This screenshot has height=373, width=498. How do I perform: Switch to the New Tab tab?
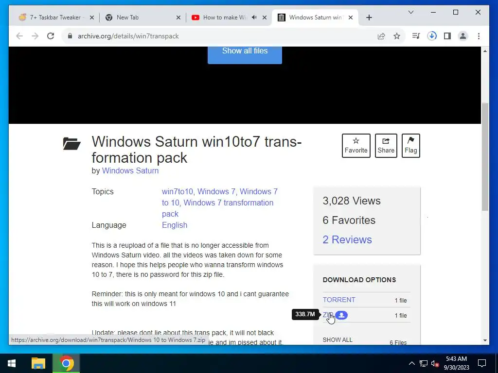143,17
